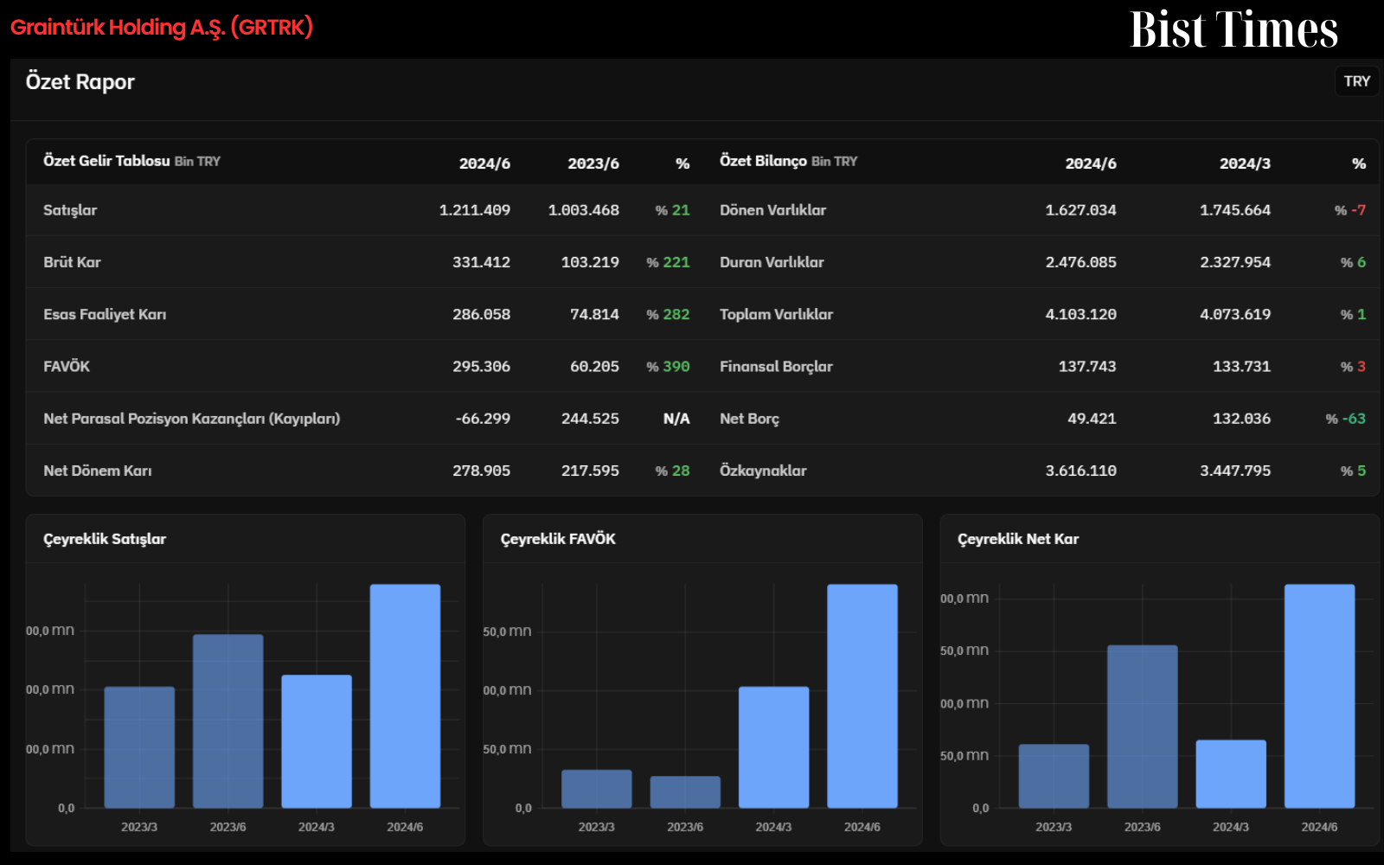Click the Graintürk Holding A.Ş. (GRTRK) title
Viewport: 1384px width, 865px height.
162,28
